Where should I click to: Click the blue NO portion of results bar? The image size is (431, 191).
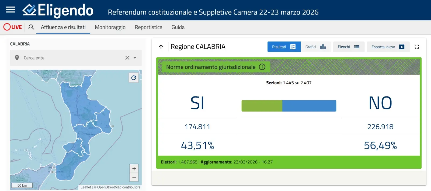pyautogui.click(x=309, y=106)
